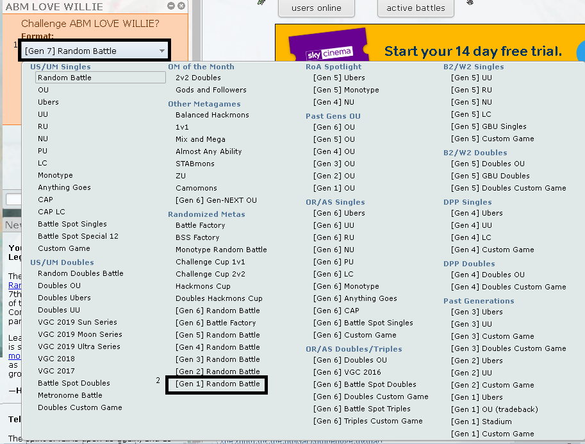Select the Challenge Cup 2v2 format

210,274
